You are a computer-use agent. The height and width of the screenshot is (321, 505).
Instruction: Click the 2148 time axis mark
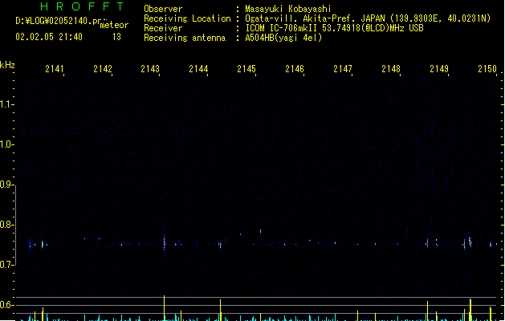[x=391, y=69]
